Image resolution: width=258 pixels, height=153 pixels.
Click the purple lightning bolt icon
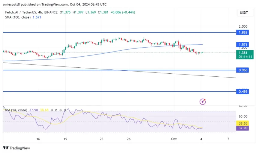203,102
